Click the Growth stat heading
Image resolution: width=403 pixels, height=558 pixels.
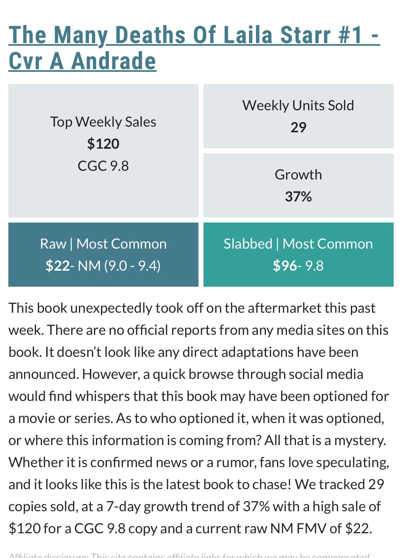tap(298, 175)
